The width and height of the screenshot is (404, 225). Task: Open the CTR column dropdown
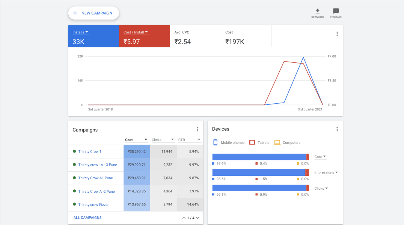pyautogui.click(x=189, y=140)
